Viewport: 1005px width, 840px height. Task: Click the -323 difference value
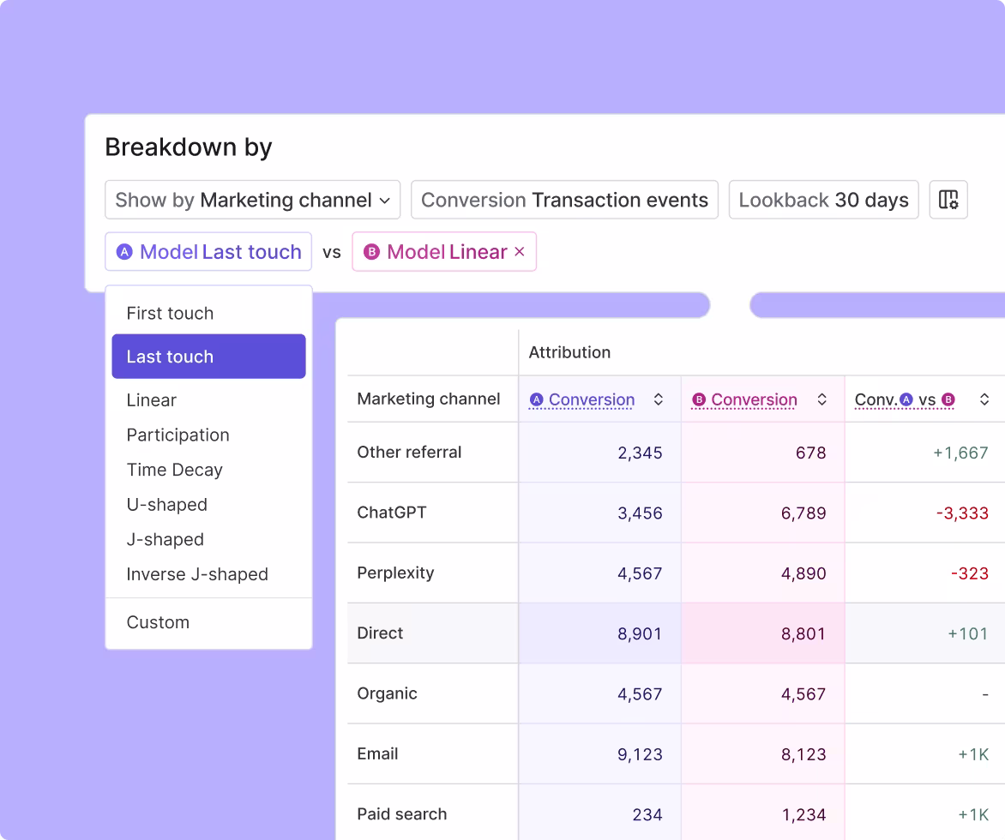coord(970,573)
